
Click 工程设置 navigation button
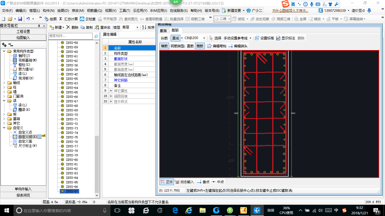coord(23,31)
